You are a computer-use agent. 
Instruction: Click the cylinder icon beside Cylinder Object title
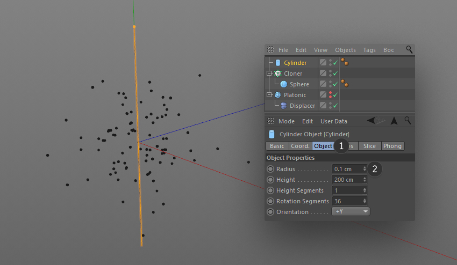[x=272, y=134]
